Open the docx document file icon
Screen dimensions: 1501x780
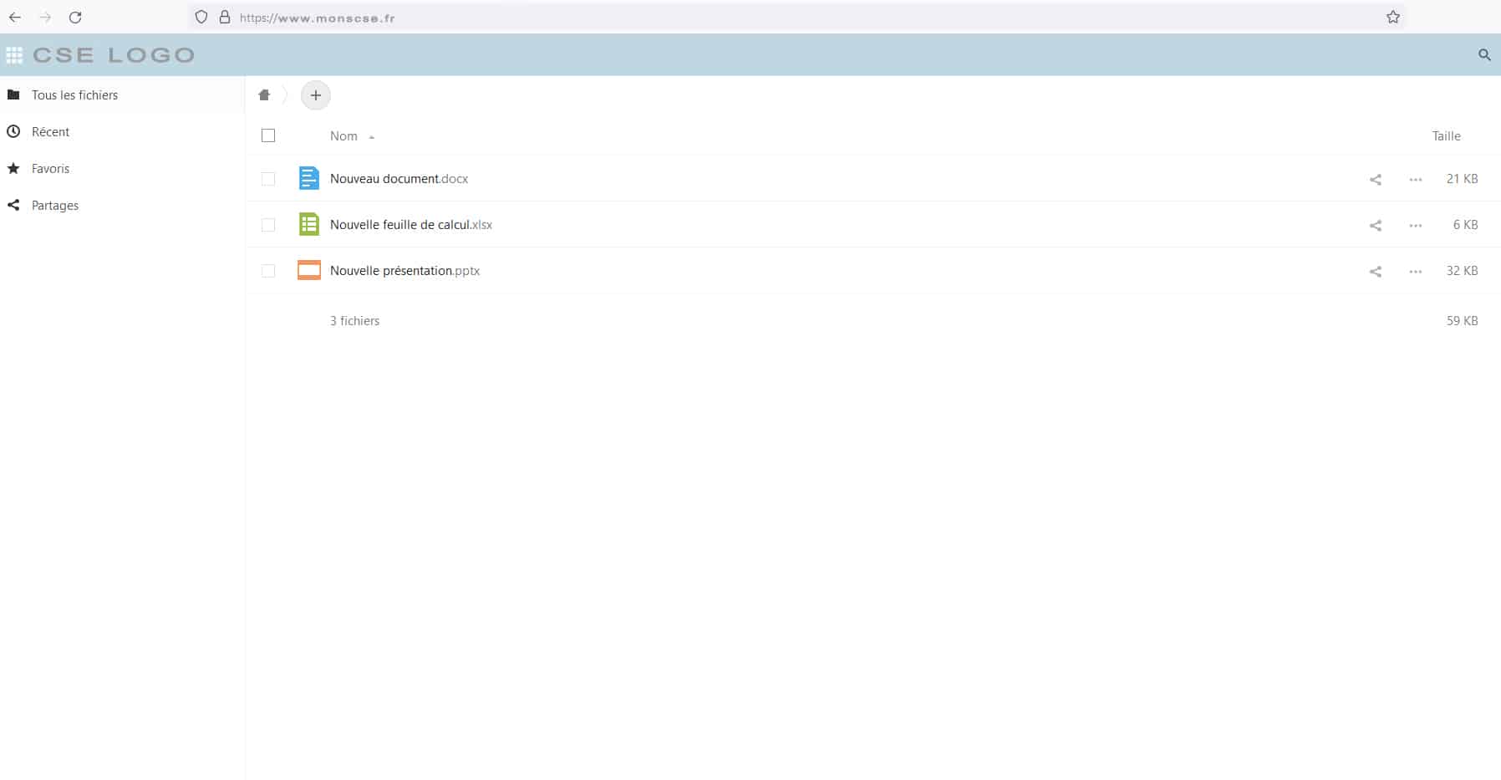(309, 178)
